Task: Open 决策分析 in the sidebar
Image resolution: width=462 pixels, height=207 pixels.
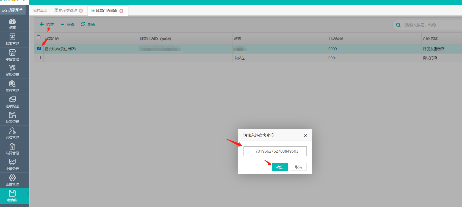Action: coord(12,165)
